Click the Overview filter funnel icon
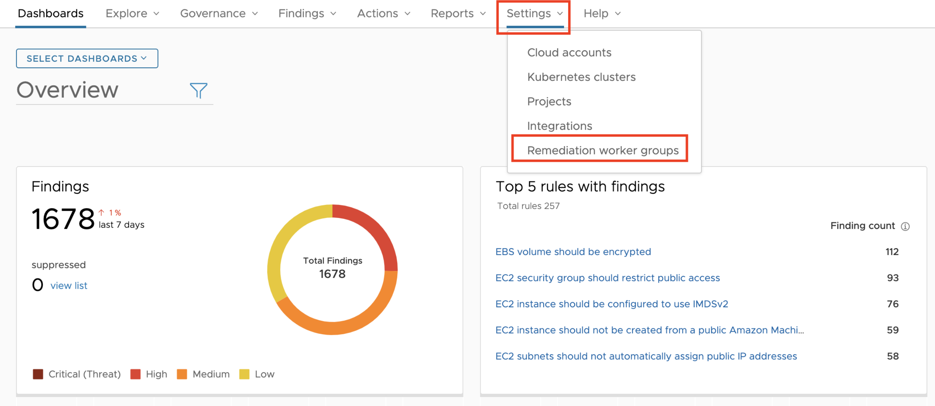Screen dimensions: 935x406 click(x=198, y=90)
